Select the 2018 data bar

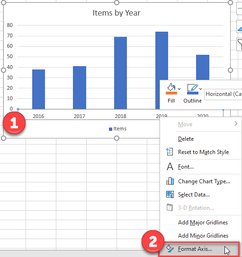click(121, 73)
